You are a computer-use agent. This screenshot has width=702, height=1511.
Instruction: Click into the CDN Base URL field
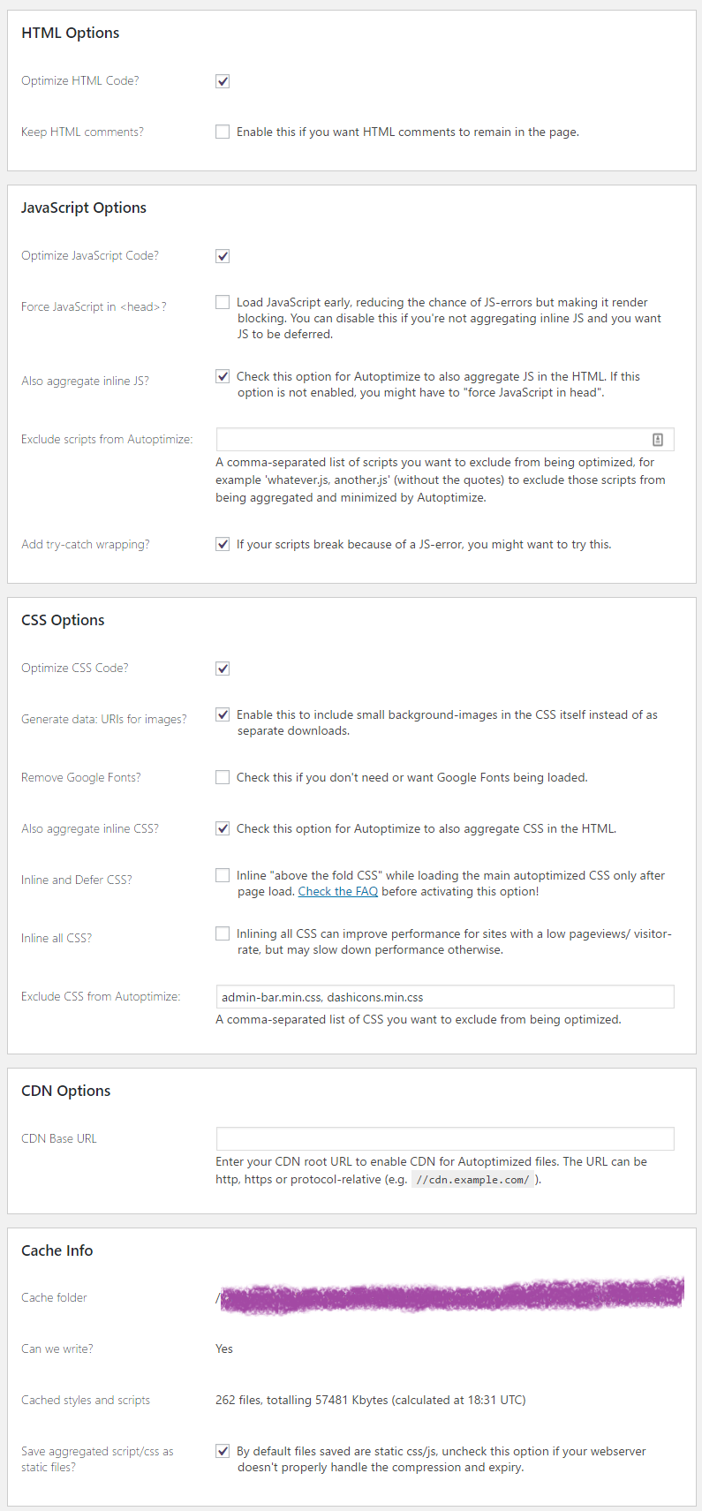(445, 1138)
